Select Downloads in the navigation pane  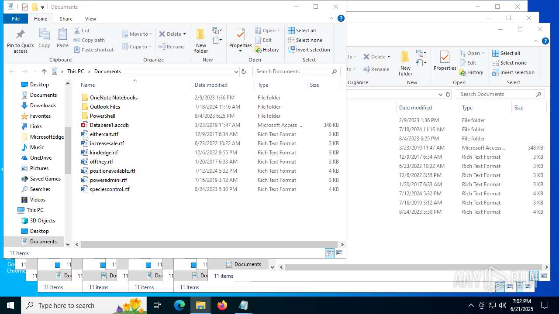43,106
